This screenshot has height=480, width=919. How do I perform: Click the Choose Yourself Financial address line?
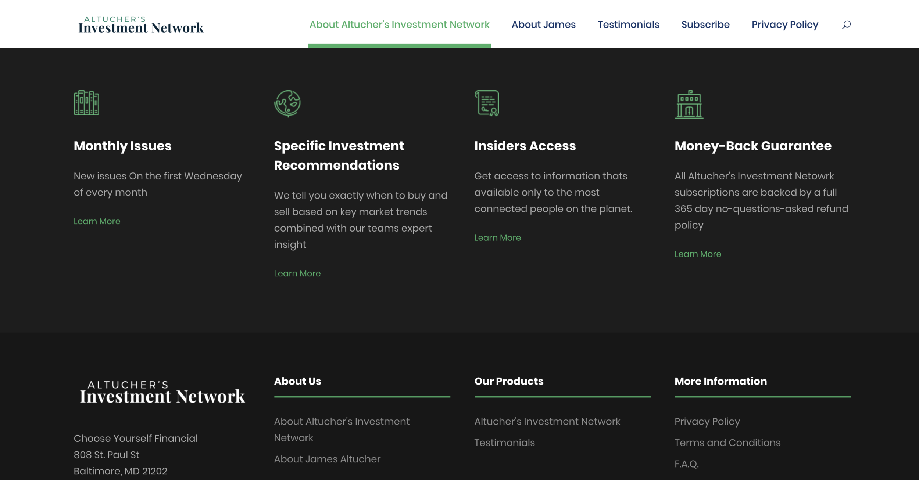(136, 439)
